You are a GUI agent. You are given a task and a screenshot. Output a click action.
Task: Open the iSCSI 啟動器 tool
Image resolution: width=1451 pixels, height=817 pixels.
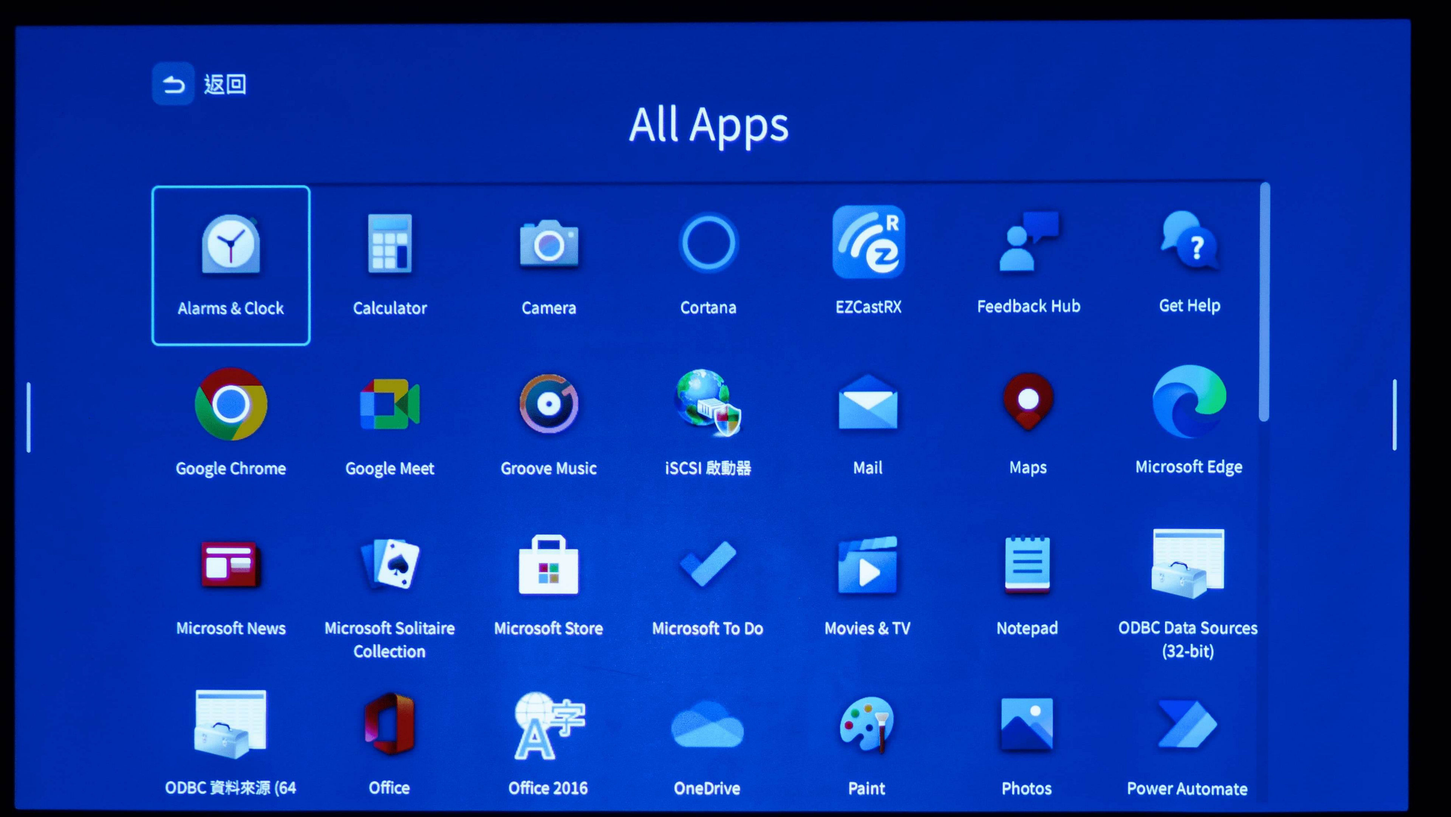(x=708, y=422)
